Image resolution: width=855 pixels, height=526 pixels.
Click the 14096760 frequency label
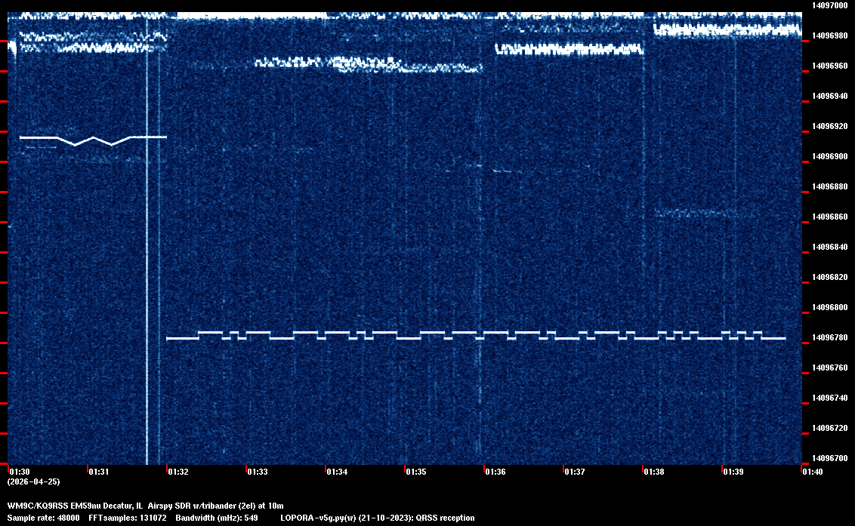point(830,368)
